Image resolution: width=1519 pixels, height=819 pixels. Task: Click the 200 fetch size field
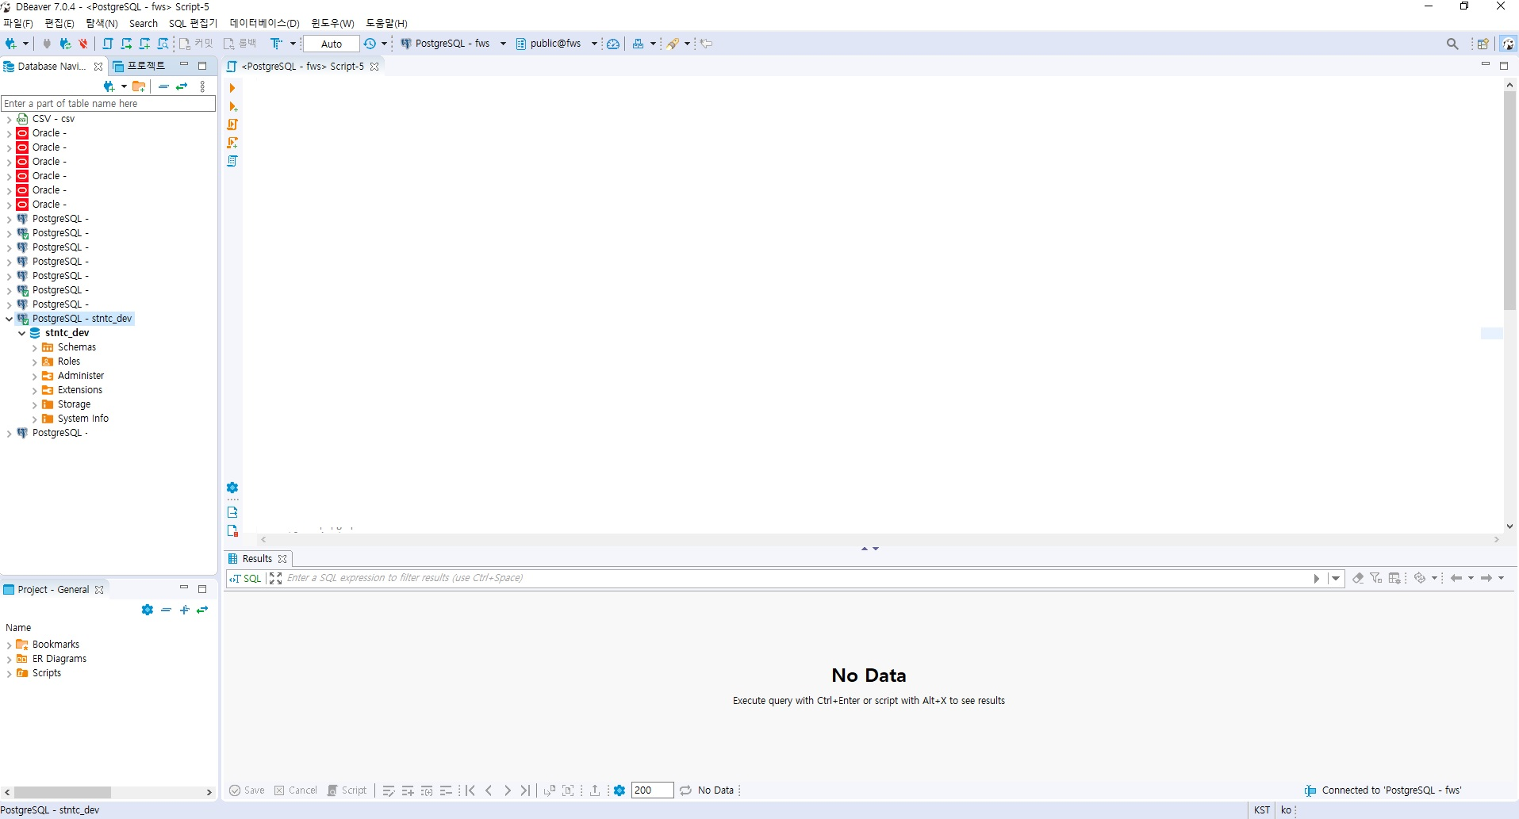click(x=652, y=790)
